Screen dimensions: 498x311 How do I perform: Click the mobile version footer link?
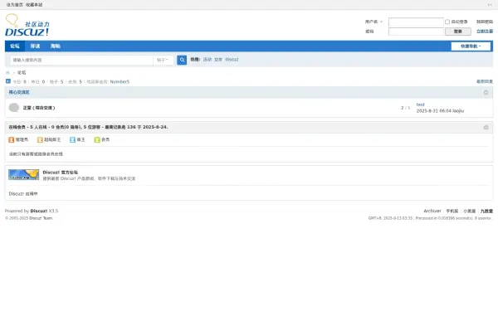(x=452, y=211)
